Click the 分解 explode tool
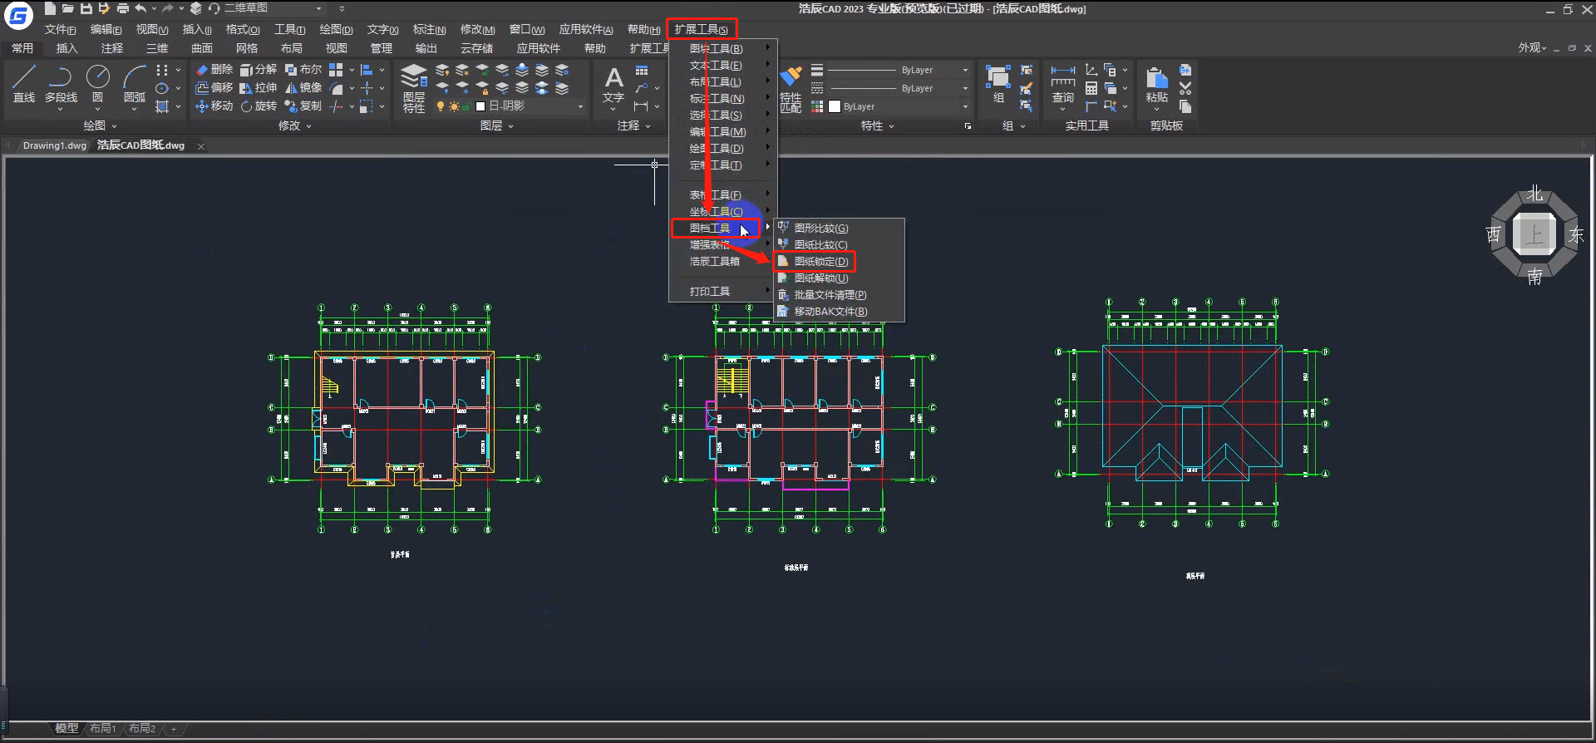 [259, 70]
